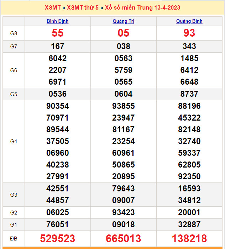The width and height of the screenshot is (225, 249).
Task: Select the G2 result 93423
Action: 124,212
